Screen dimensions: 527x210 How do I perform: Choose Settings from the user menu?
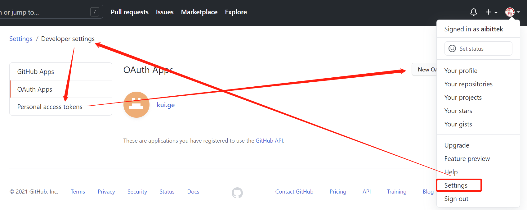(x=456, y=185)
